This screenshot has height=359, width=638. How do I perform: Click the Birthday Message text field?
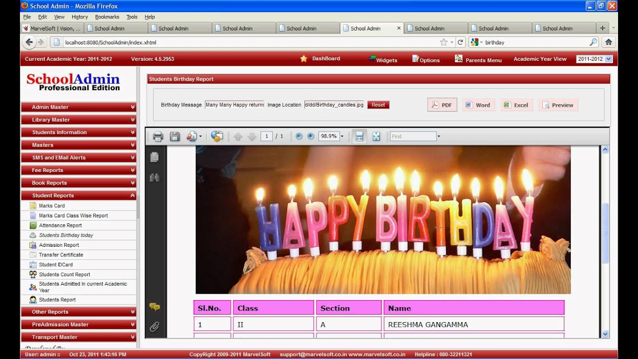[x=234, y=105]
